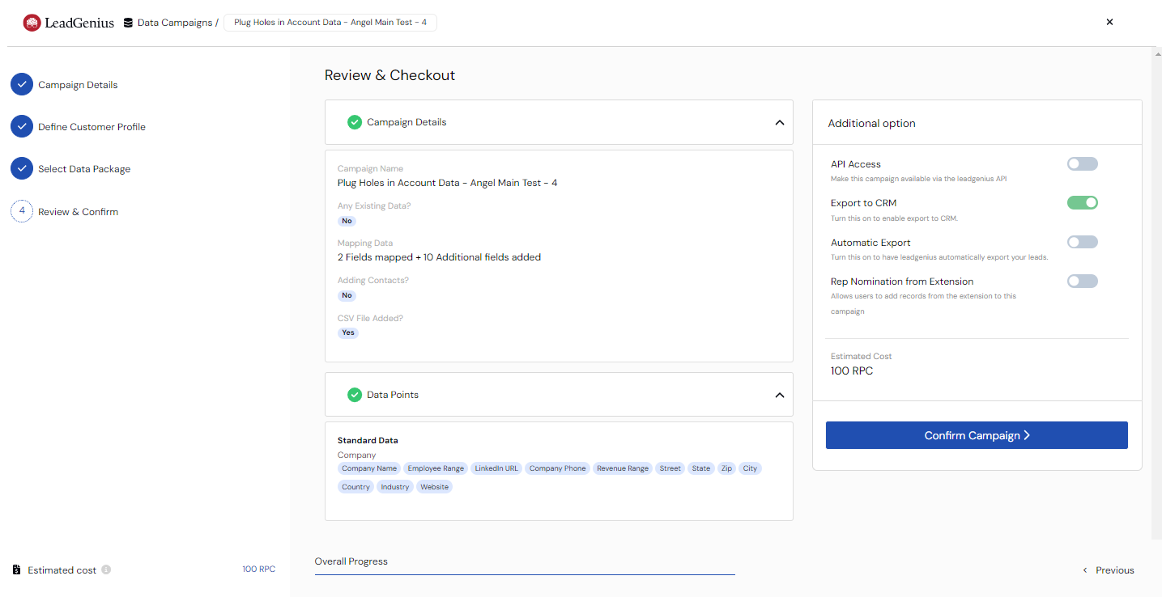The image size is (1162, 597).
Task: Collapse the Campaign Details section chevron
Action: pos(779,123)
